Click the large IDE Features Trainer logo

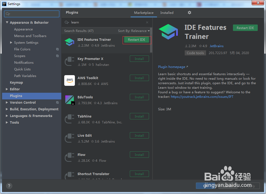click(x=168, y=32)
